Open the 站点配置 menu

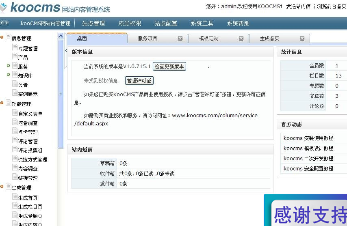[166, 23]
